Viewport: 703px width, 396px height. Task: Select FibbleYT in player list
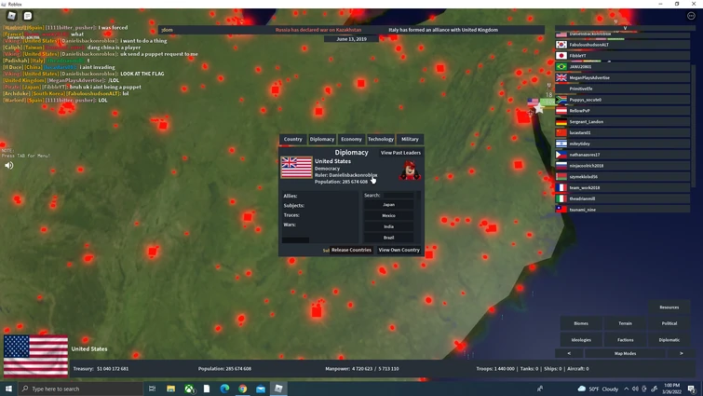click(x=622, y=56)
